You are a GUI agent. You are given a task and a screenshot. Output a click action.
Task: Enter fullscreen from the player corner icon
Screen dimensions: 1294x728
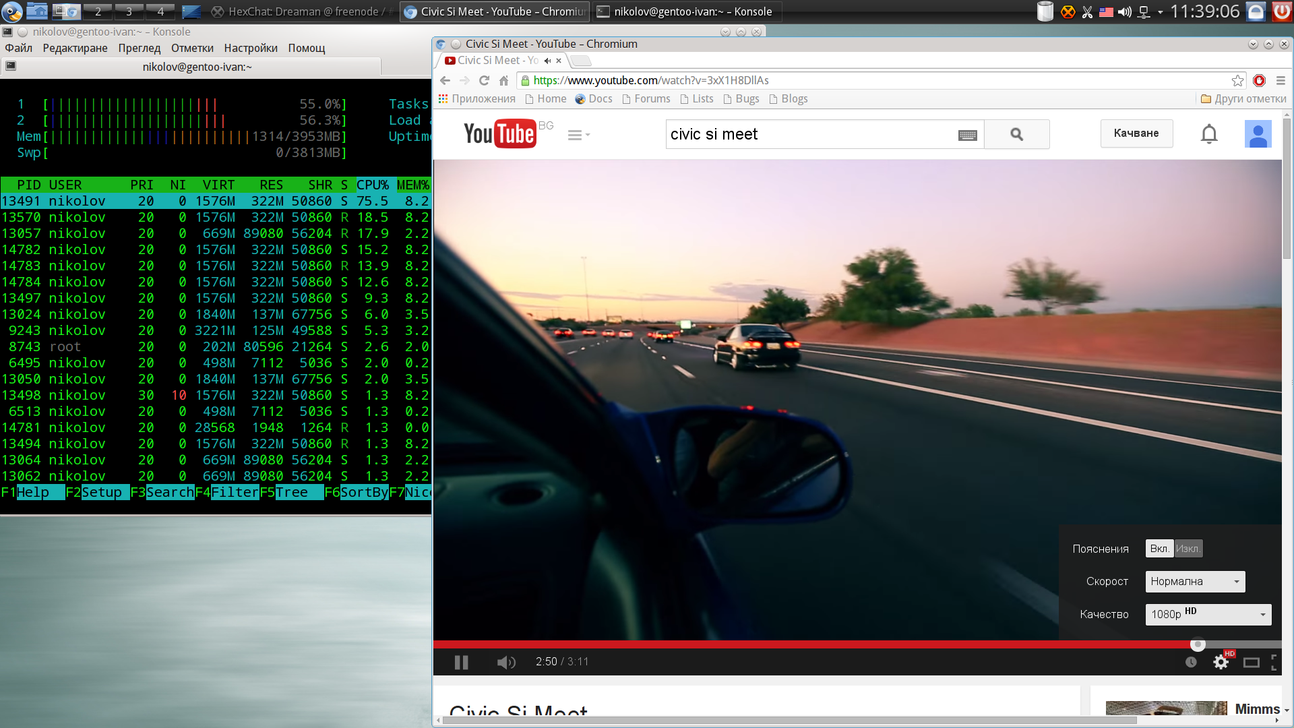1274,663
